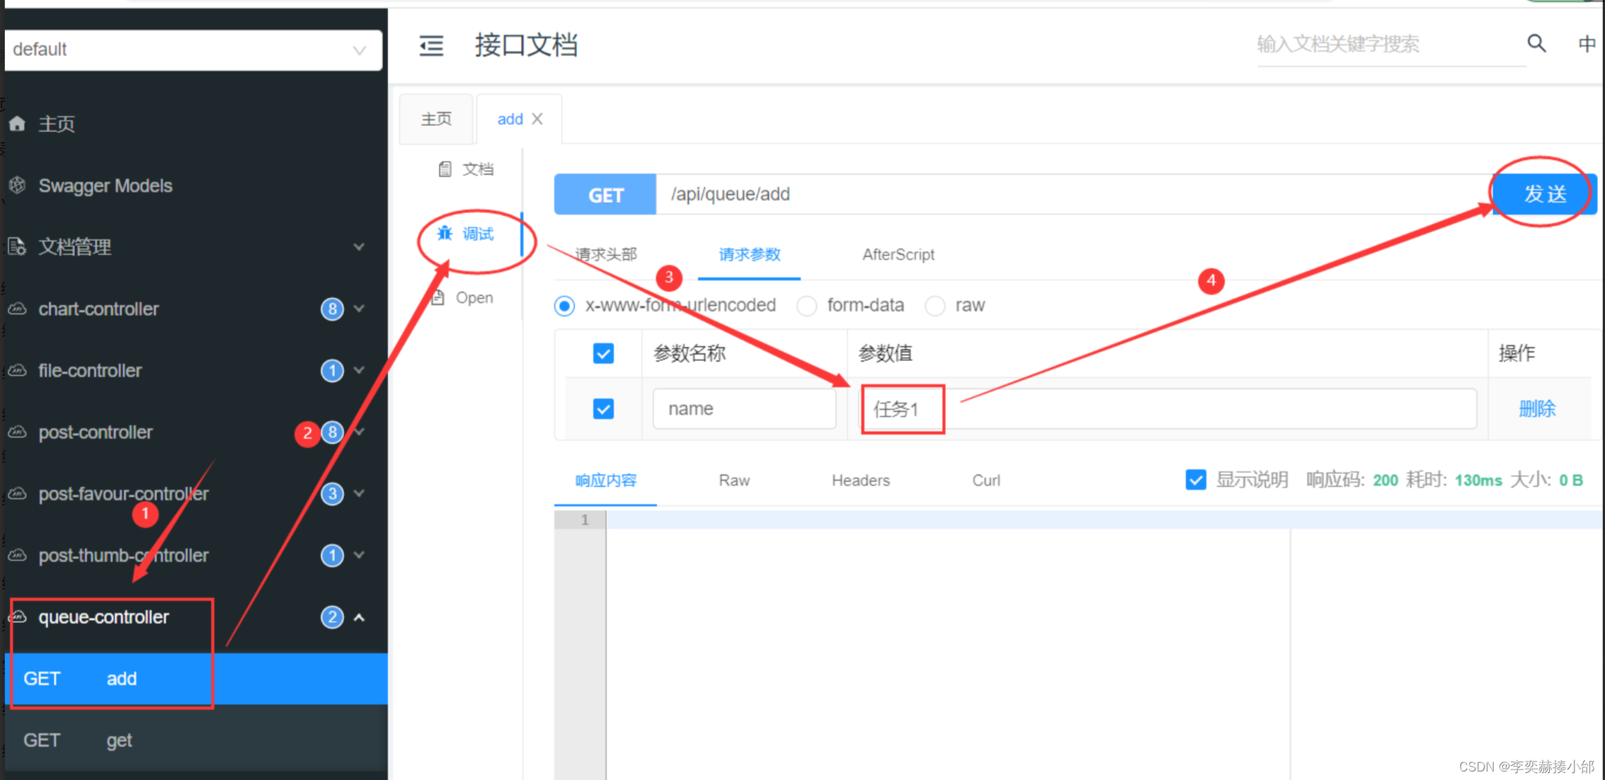Collapse queue-controller chevron

click(x=359, y=617)
